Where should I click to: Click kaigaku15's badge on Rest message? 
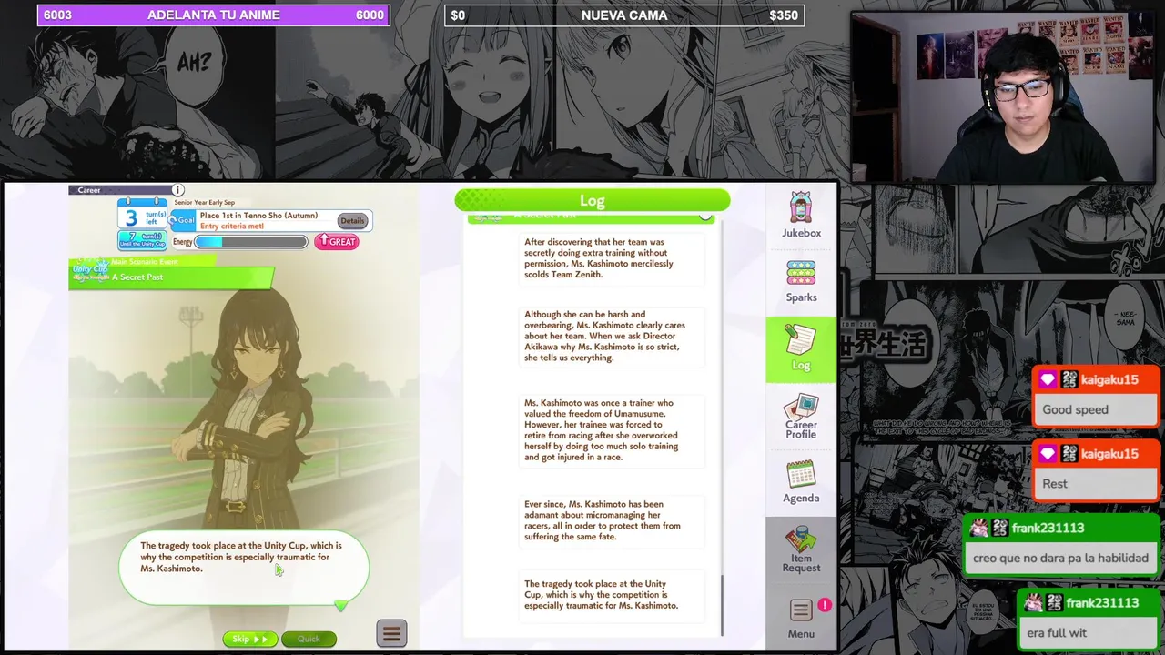click(x=1048, y=453)
